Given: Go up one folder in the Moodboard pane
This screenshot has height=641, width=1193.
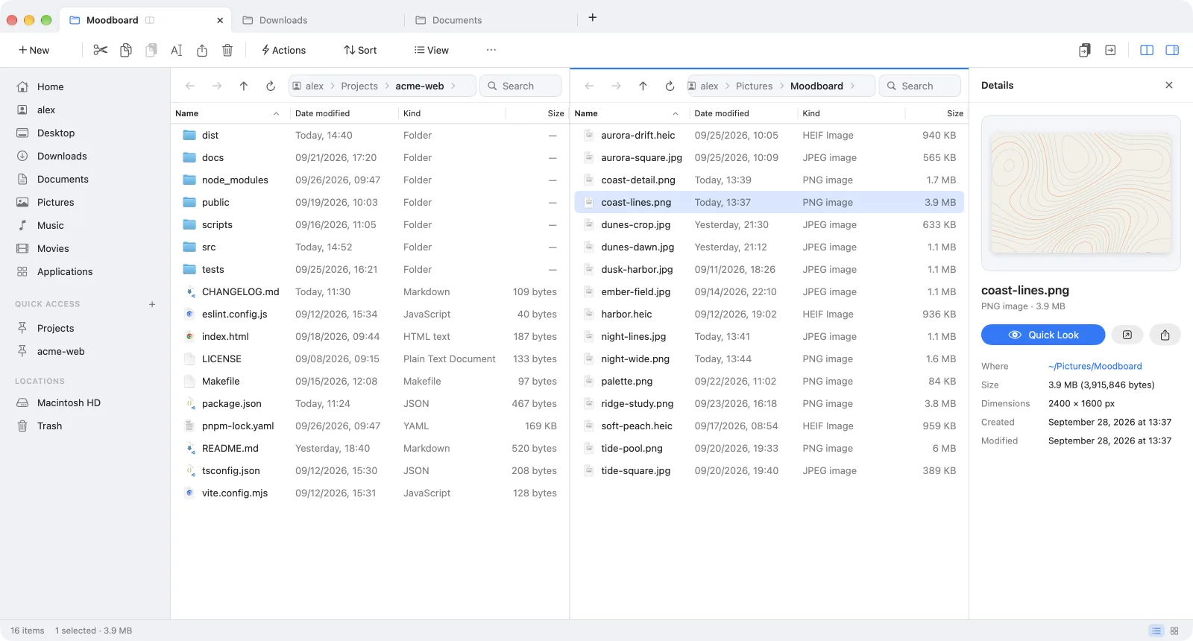Looking at the screenshot, I should pos(643,86).
